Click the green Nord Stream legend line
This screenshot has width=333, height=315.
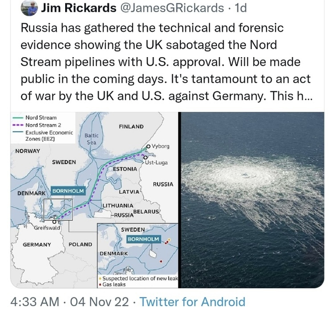pos(18,118)
